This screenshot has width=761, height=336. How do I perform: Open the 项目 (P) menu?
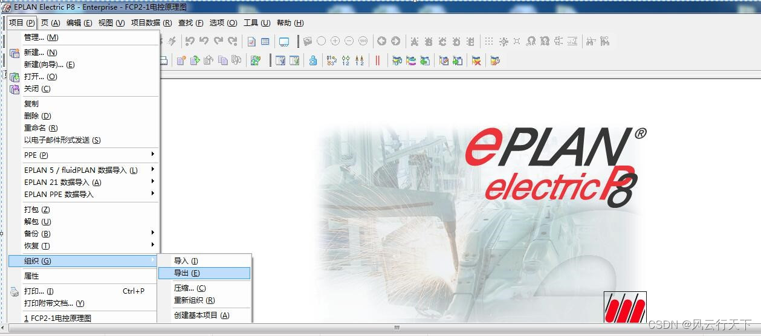22,23
